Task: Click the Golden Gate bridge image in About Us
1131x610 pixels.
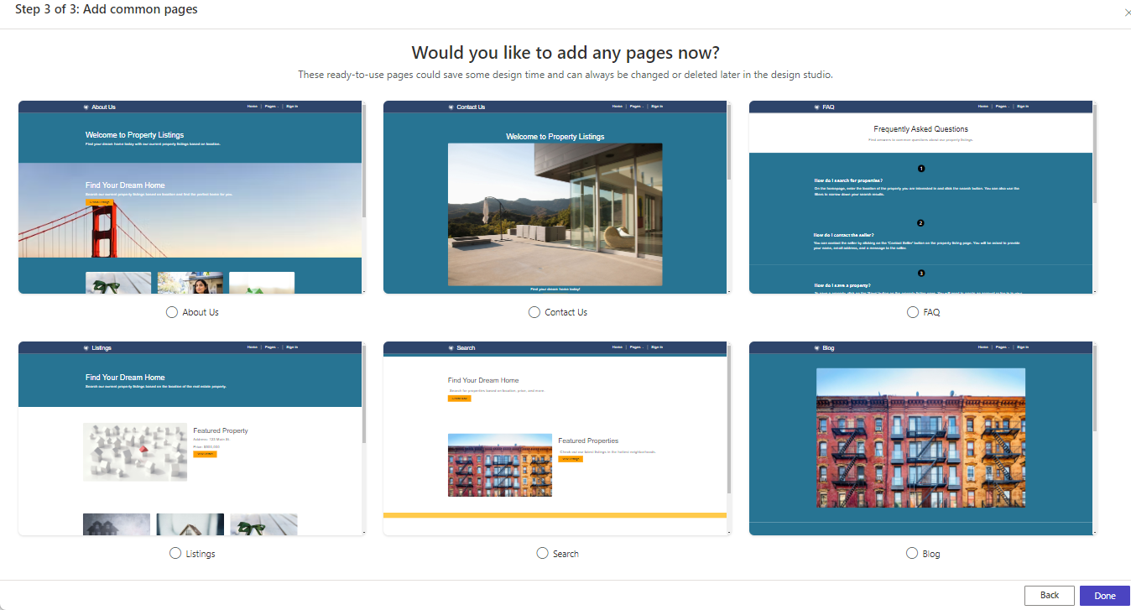Action: [x=190, y=210]
